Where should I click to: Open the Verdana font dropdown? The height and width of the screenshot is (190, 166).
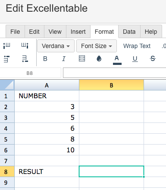point(56,46)
